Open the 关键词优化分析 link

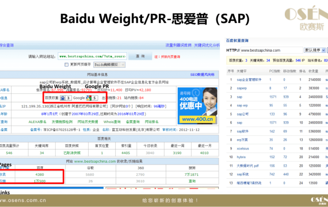(x=207, y=45)
